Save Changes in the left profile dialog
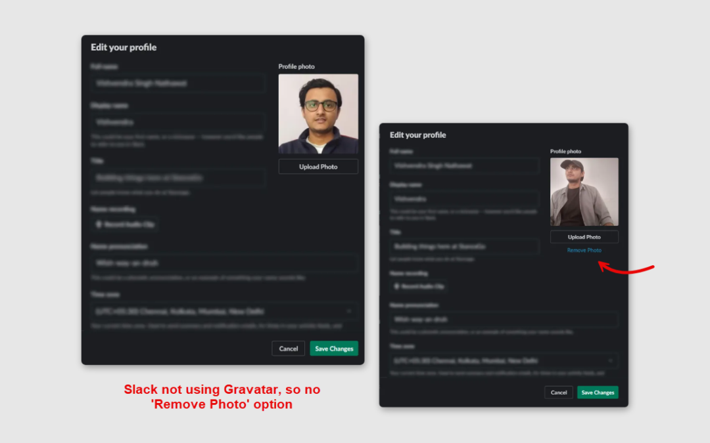 click(x=334, y=348)
